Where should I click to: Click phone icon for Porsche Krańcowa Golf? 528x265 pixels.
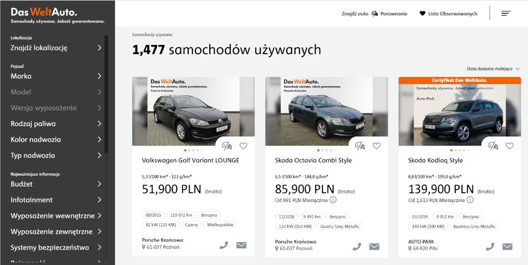tap(224, 245)
